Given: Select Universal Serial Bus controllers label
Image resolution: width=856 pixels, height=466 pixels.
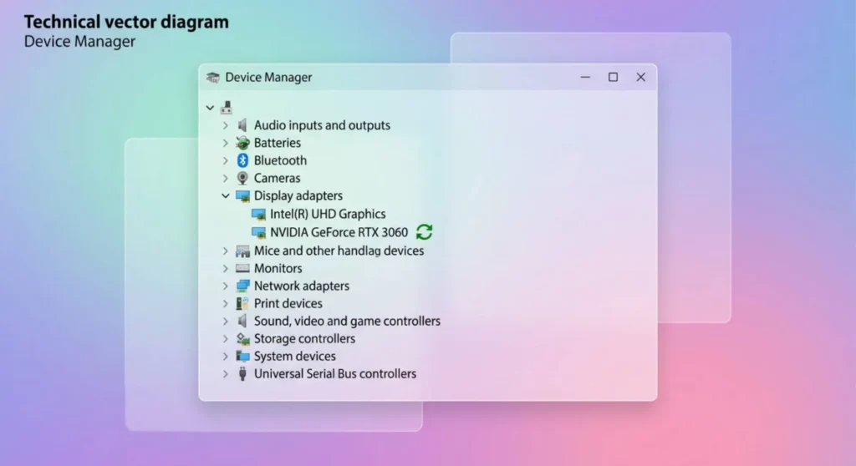Looking at the screenshot, I should pyautogui.click(x=334, y=374).
